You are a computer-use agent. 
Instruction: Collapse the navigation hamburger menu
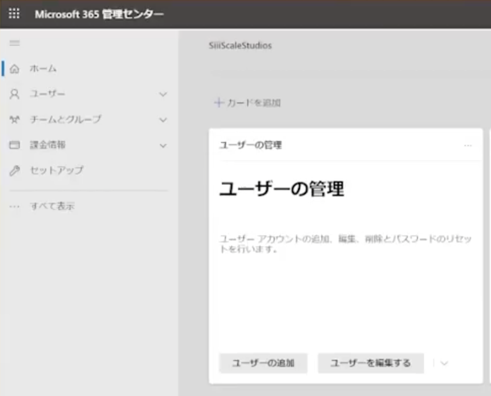(x=15, y=44)
